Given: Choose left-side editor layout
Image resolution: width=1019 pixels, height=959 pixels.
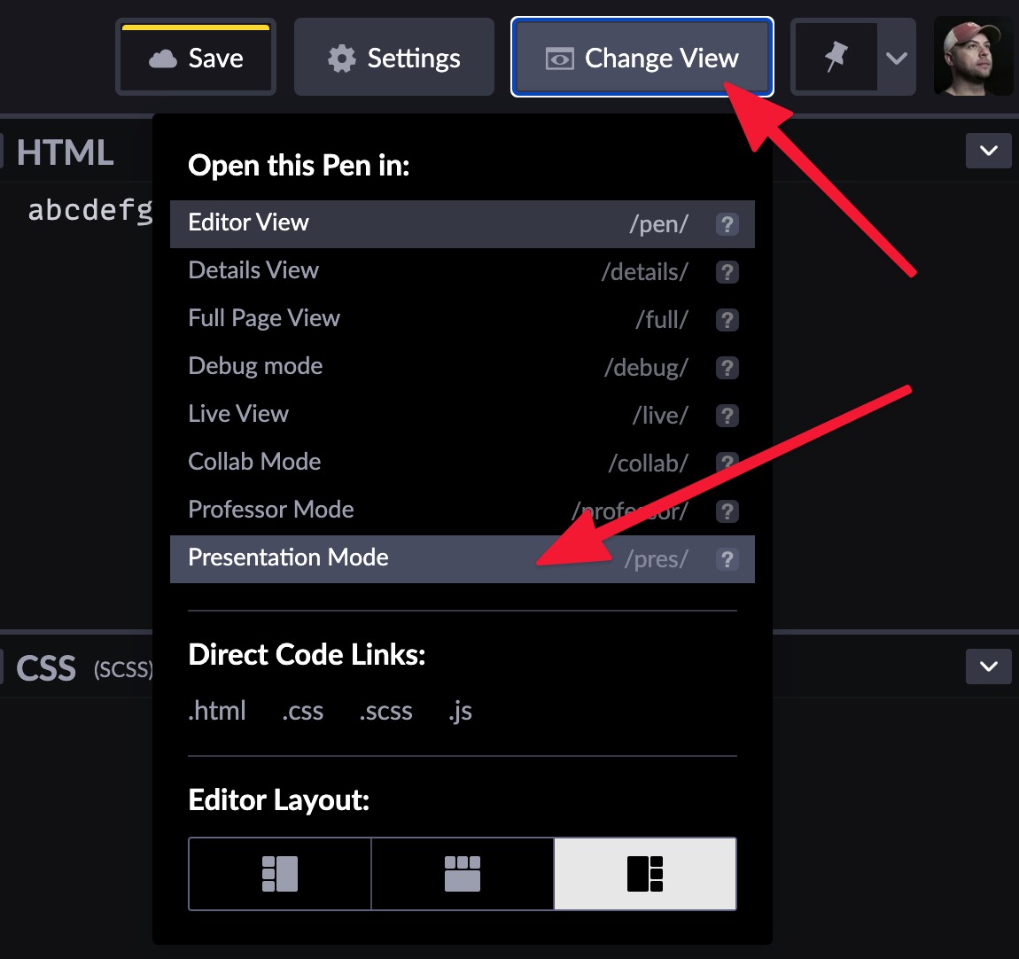Looking at the screenshot, I should click(x=280, y=874).
